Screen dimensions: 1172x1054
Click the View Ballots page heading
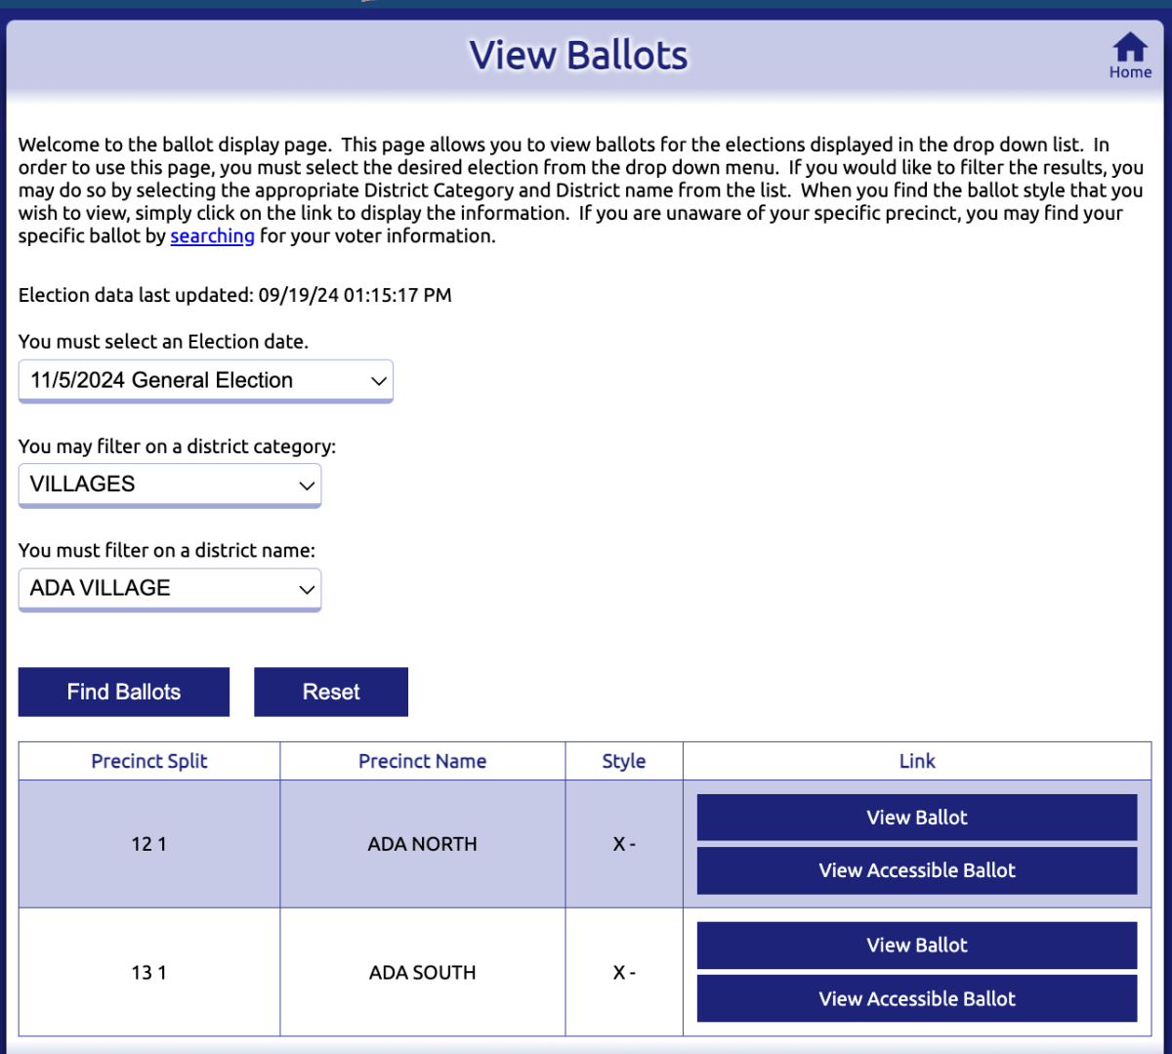click(x=578, y=56)
